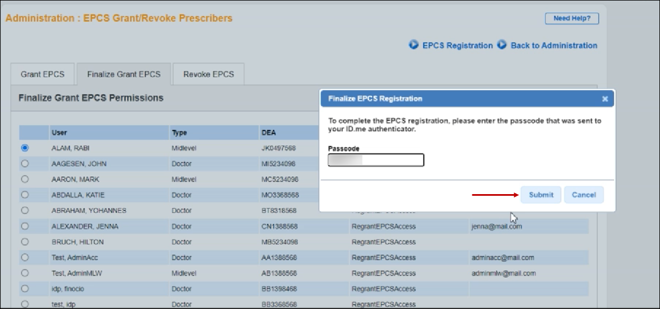Cancel the Finalize EPCS Registration dialog
The height and width of the screenshot is (309, 660).
[x=584, y=195]
